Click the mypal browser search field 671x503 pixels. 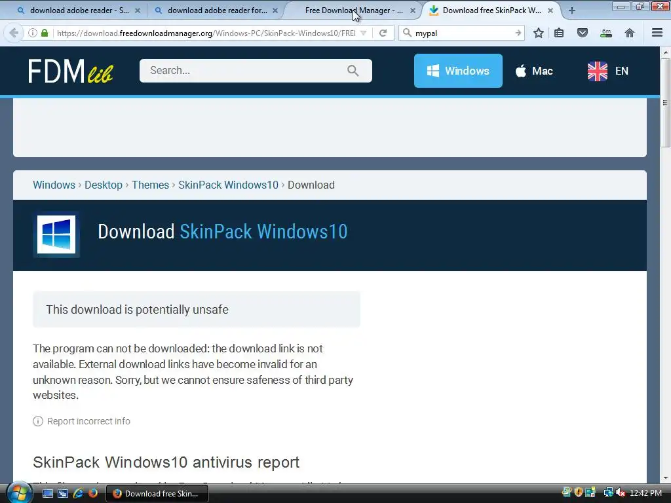(x=462, y=33)
